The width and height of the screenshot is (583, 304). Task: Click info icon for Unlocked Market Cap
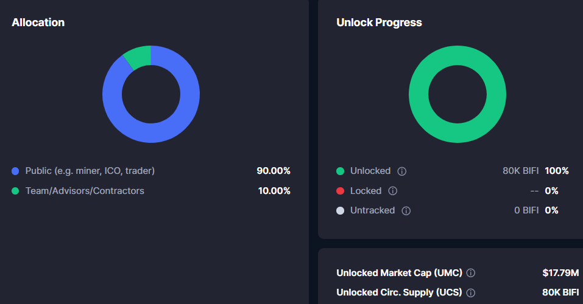(471, 273)
